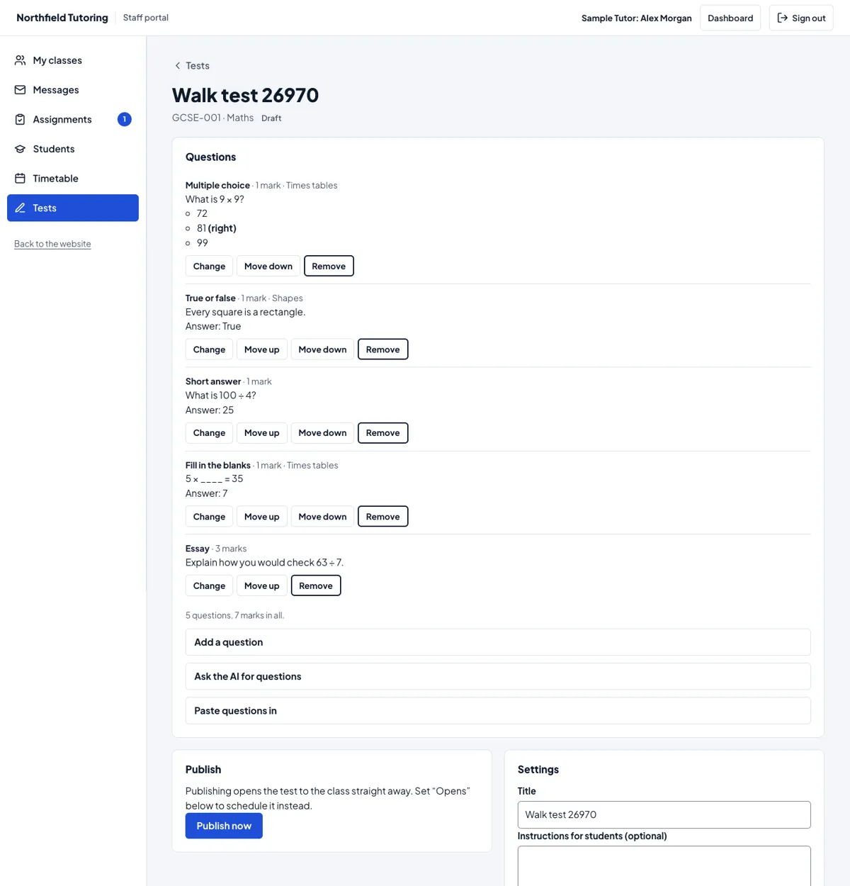
Task: Expand the Add a question section
Action: point(498,642)
